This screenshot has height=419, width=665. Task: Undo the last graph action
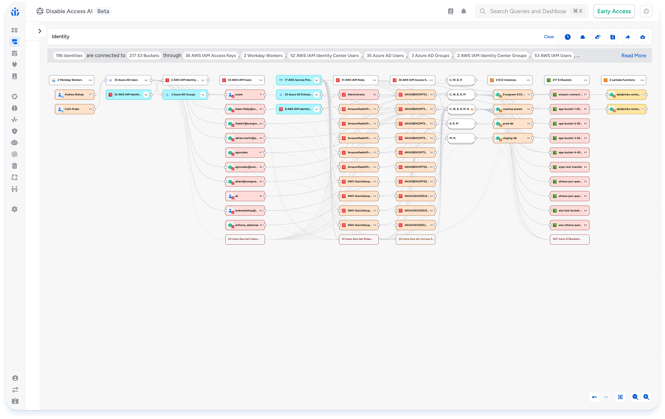(x=594, y=397)
